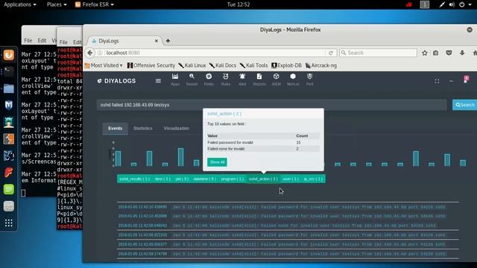The image size is (477, 268).
Task: Select the DiyaLogs browser tab
Action: pos(124,41)
